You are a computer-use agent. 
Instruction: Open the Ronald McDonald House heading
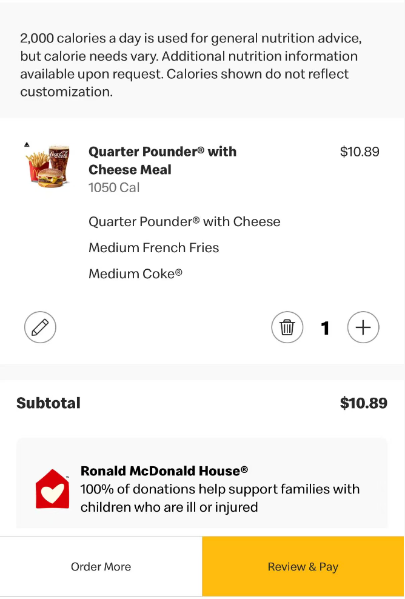point(164,470)
